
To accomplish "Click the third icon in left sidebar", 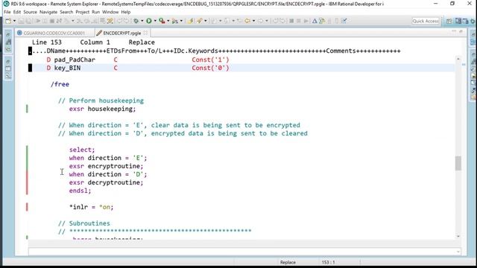I will coord(8,49).
